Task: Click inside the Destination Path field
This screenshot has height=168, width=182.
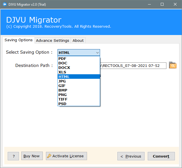Action: coord(133,66)
